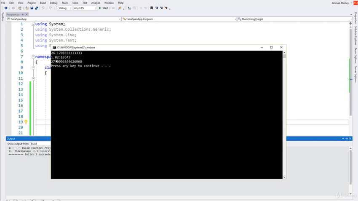358x201 pixels.
Task: Click the Next Bookmark icon
Action: tap(161, 8)
